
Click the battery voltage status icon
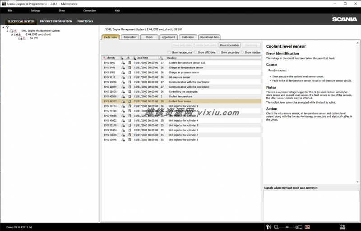coord(342,227)
